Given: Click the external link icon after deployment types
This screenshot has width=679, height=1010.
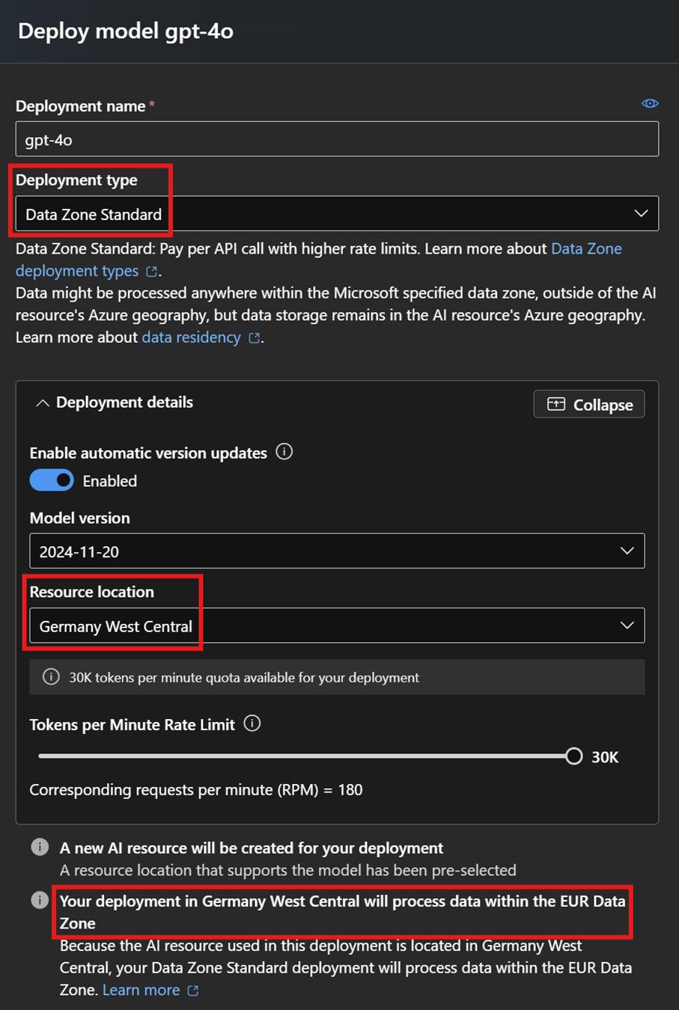Looking at the screenshot, I should [151, 272].
